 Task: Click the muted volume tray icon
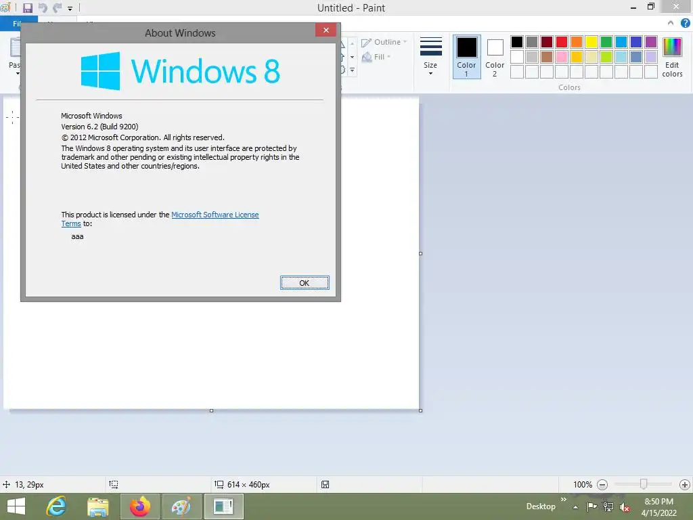point(625,508)
